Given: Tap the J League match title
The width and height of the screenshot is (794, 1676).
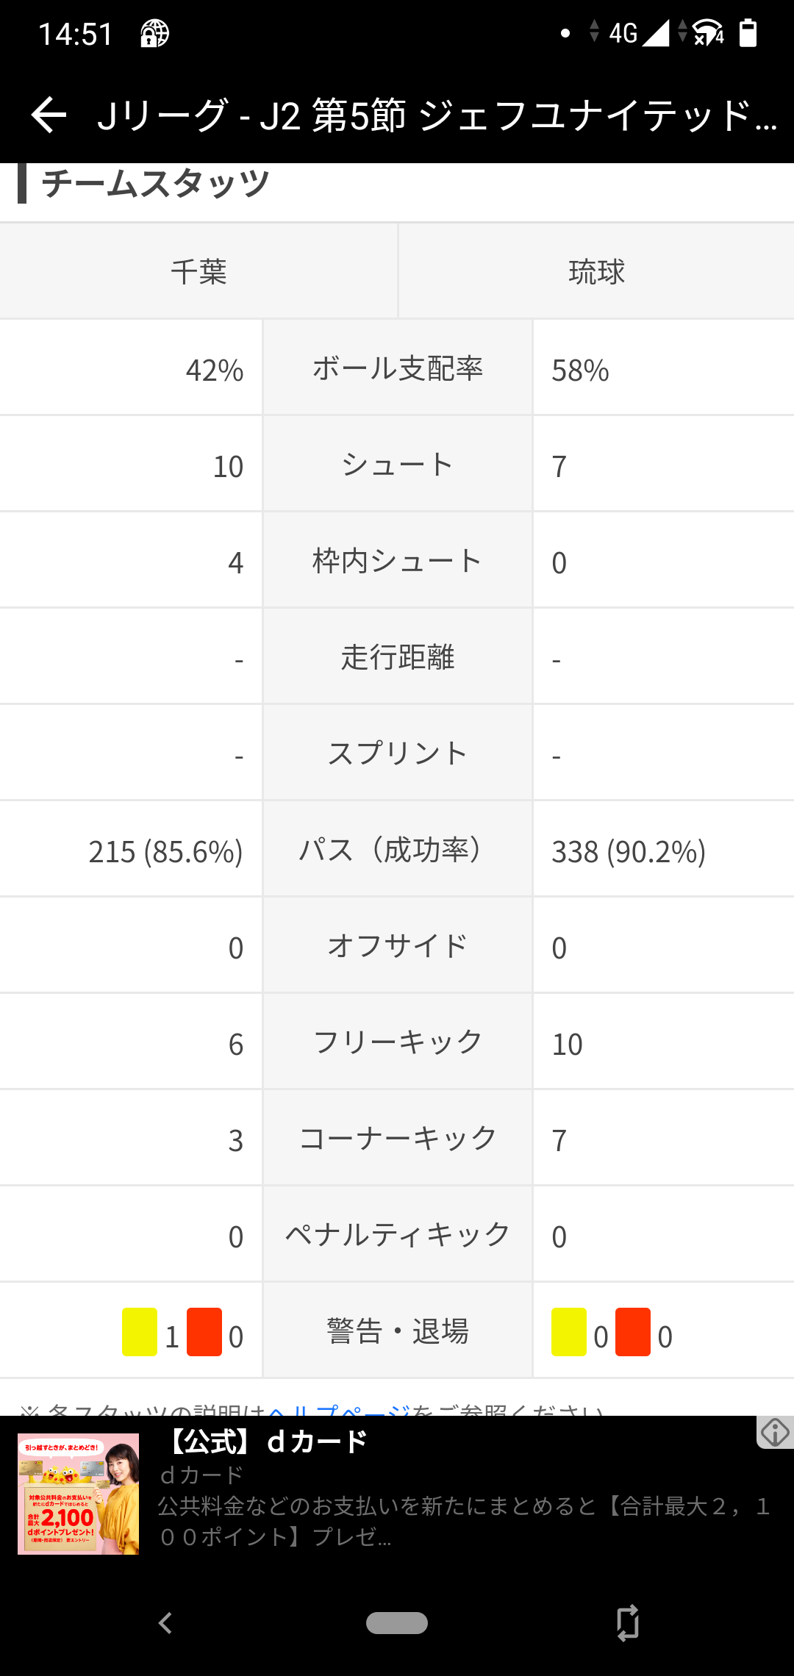Looking at the screenshot, I should point(437,115).
